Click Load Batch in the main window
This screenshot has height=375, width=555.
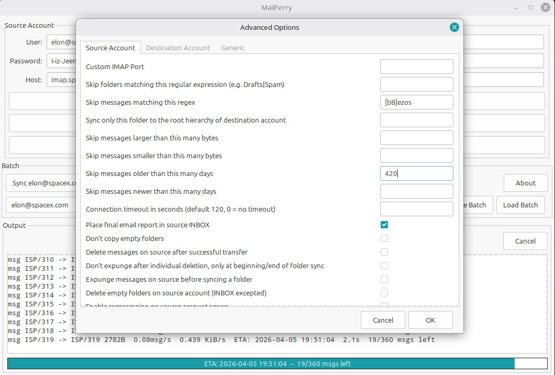520,205
